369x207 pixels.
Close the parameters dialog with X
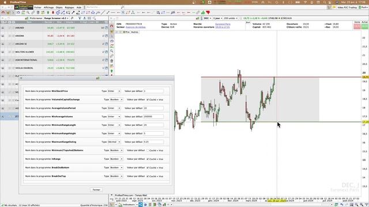point(21,78)
